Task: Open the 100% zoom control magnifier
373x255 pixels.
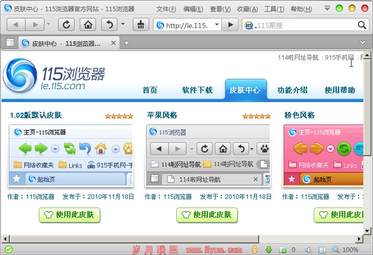Action: point(336,249)
